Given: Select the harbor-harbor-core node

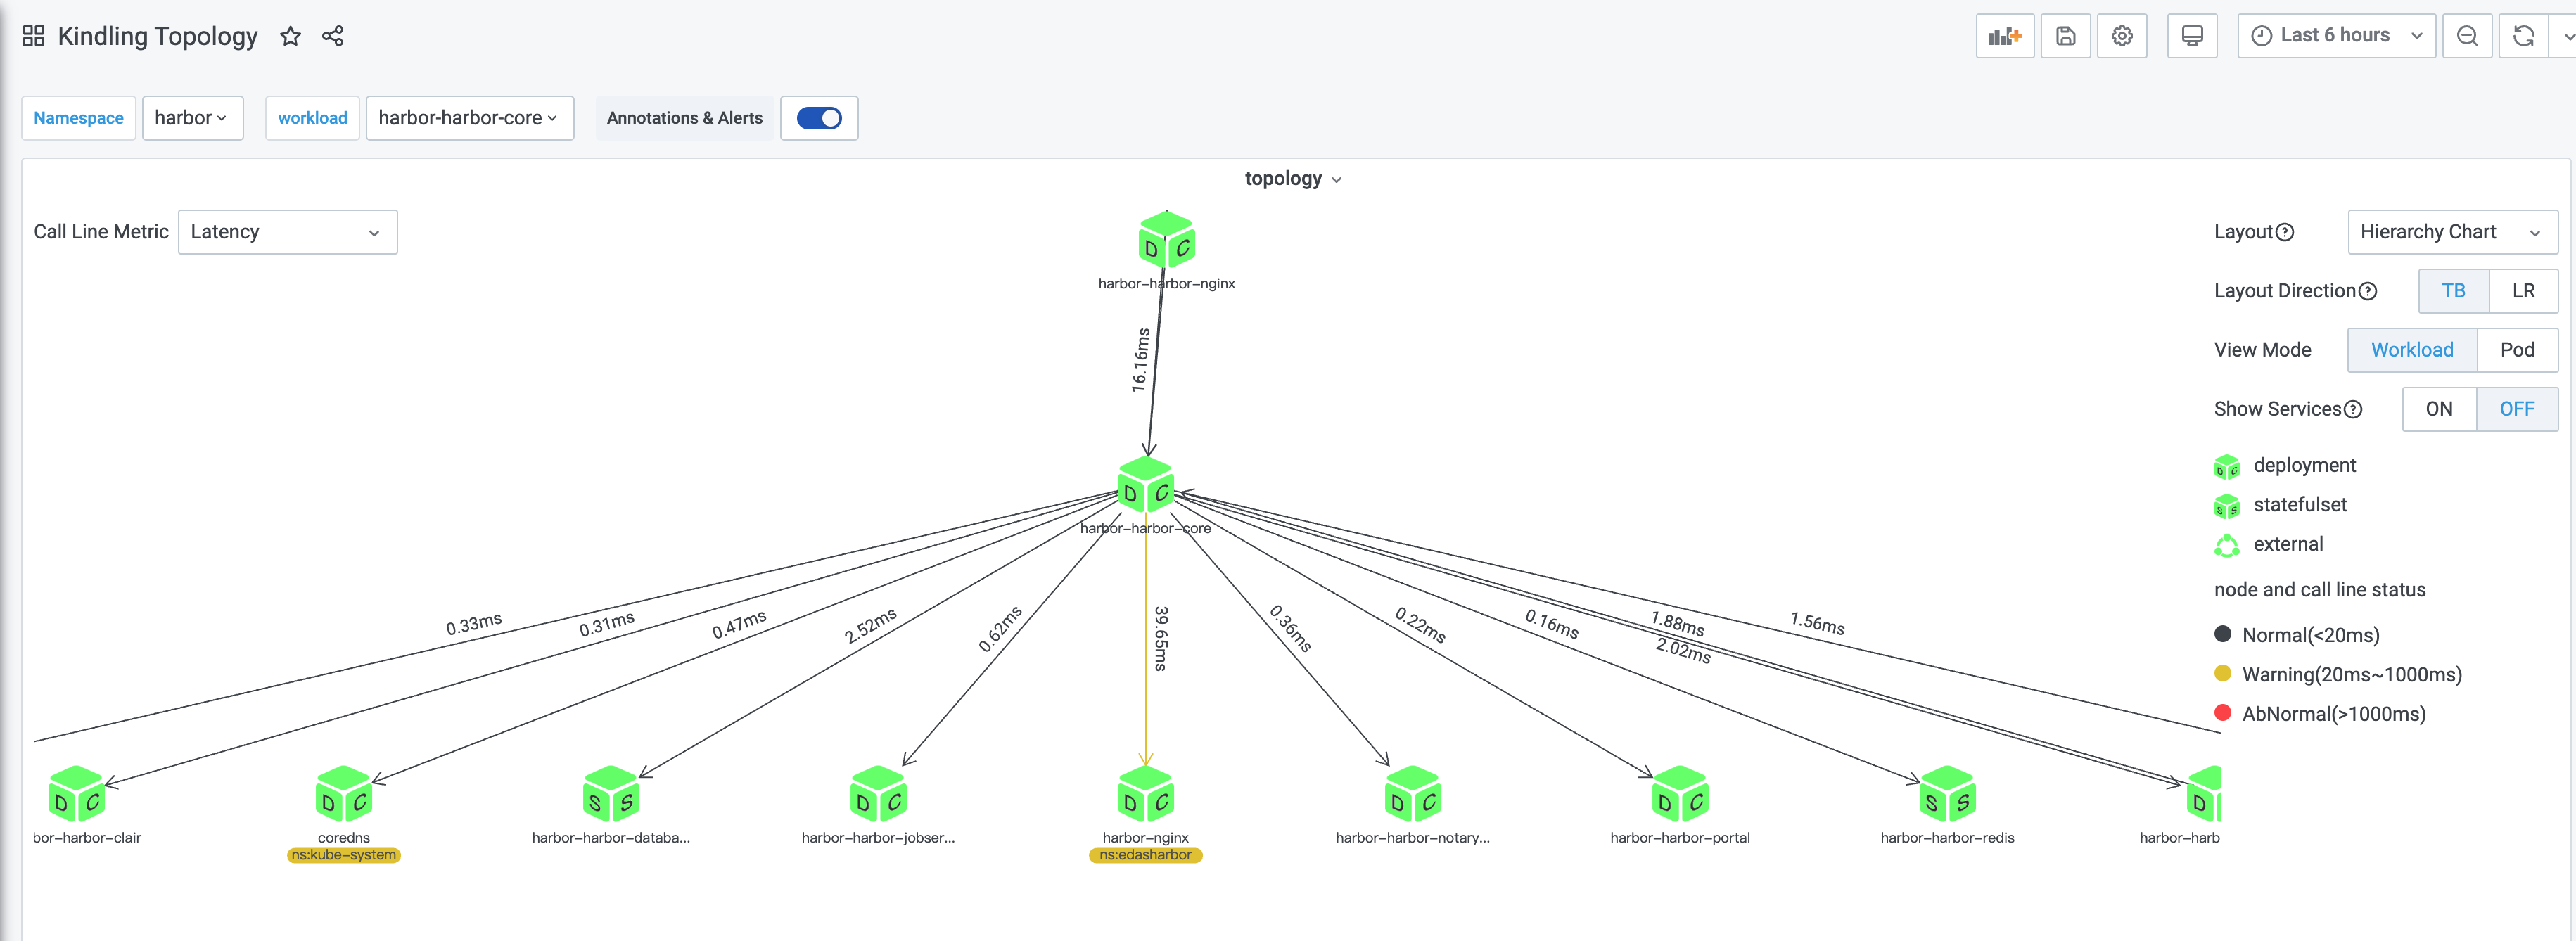Looking at the screenshot, I should 1145,485.
